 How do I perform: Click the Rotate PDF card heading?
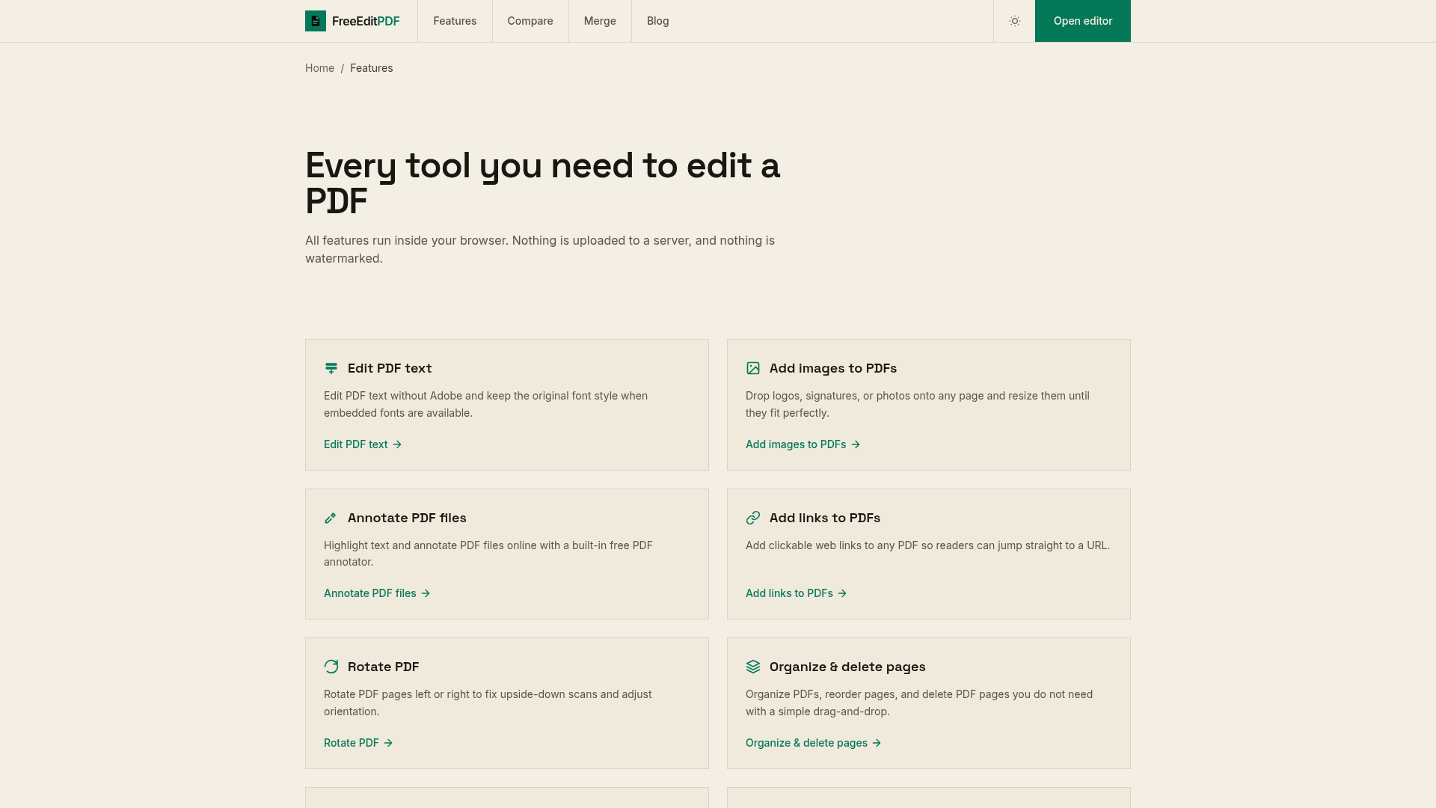tap(384, 667)
